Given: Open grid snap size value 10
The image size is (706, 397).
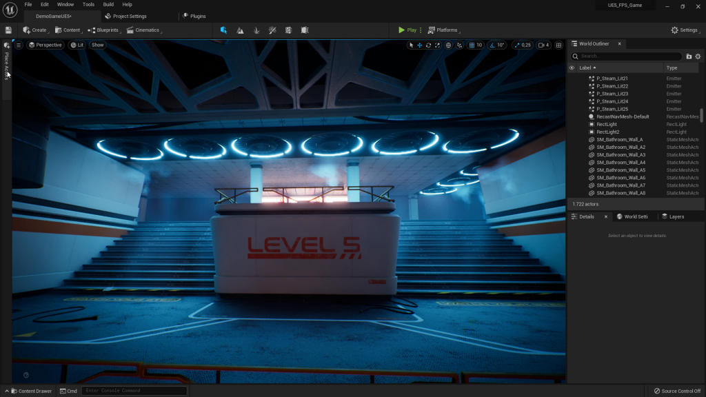Looking at the screenshot, I should [479, 45].
